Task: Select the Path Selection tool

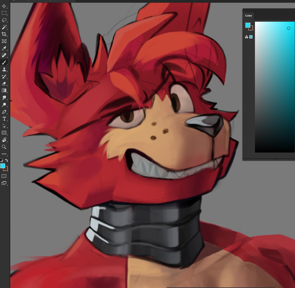Action: tap(4, 126)
